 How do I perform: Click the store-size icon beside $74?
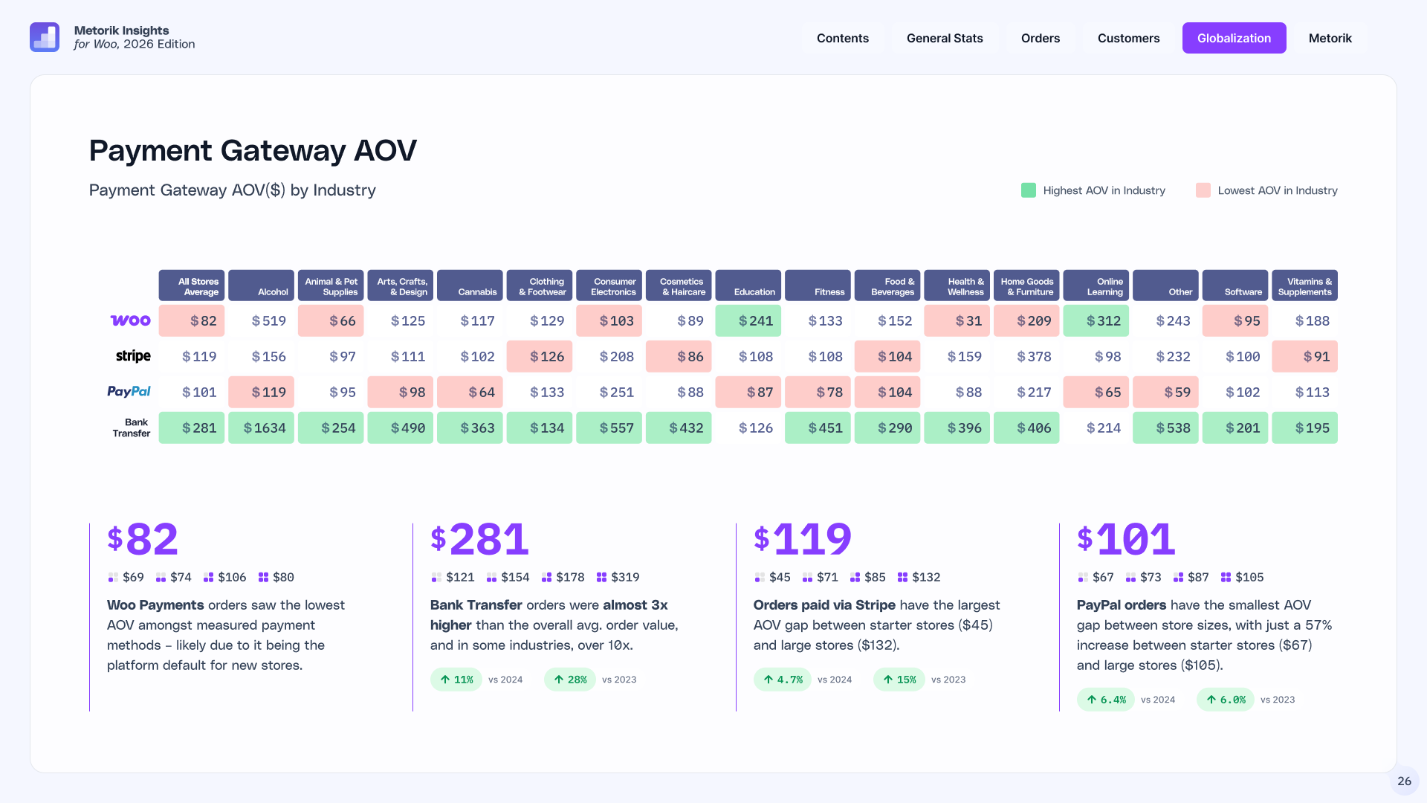tap(161, 577)
